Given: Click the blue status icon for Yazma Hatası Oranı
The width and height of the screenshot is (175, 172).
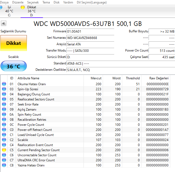Looking at the screenshot, I should pyautogui.click(x=4, y=165).
